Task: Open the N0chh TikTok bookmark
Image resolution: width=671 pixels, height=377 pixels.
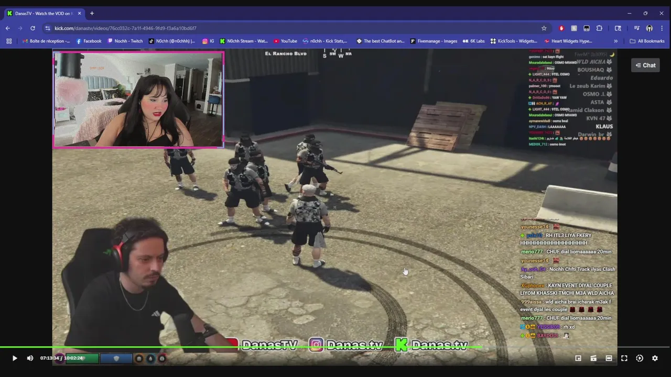Action: [x=171, y=41]
